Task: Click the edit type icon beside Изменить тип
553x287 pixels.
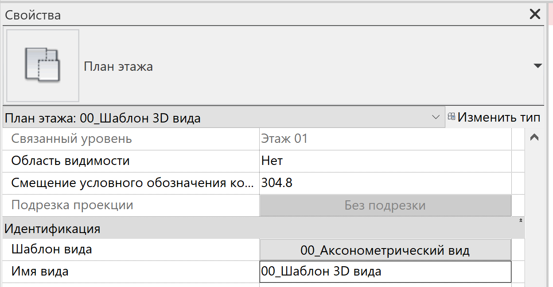Action: click(x=452, y=117)
